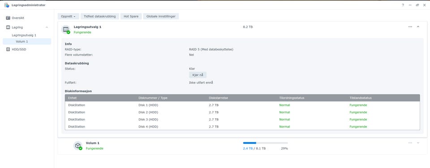Viewport: 430px width, 168px height.
Task: Click the Normal status for Disk 1
Action: coord(285,105)
